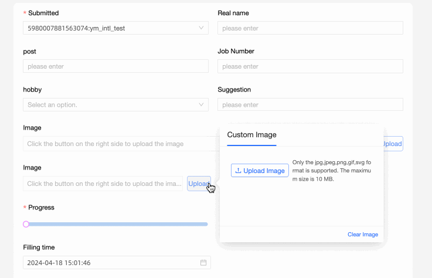Focus the Real name input field
The height and width of the screenshot is (278, 432).
point(310,28)
